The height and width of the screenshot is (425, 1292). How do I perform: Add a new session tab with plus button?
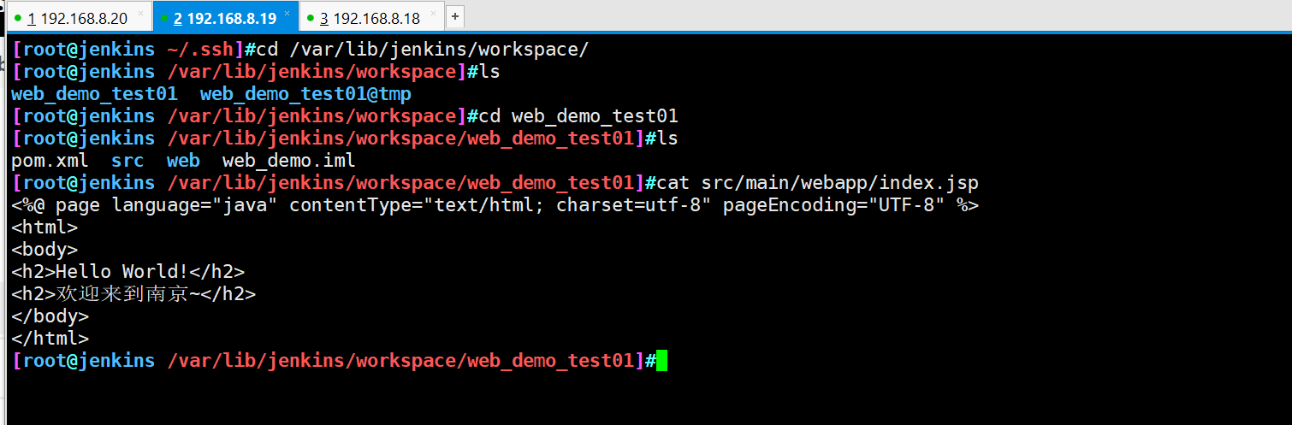pyautogui.click(x=454, y=16)
